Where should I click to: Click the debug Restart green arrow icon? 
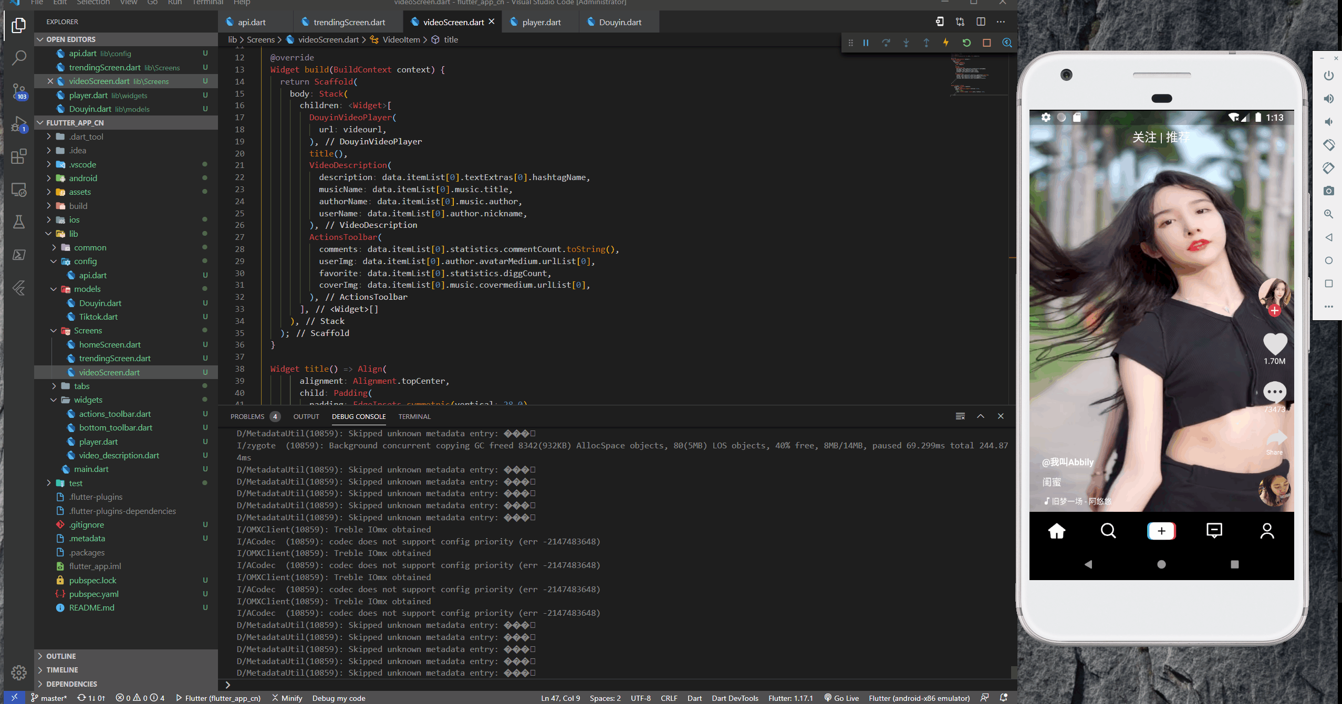click(x=966, y=43)
